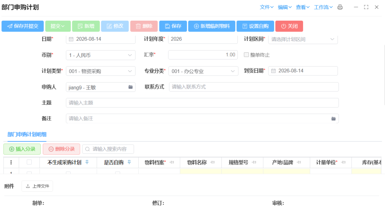385x207 pixels.
Task: Pin the 不生成采购计划 column
Action: coord(87,162)
